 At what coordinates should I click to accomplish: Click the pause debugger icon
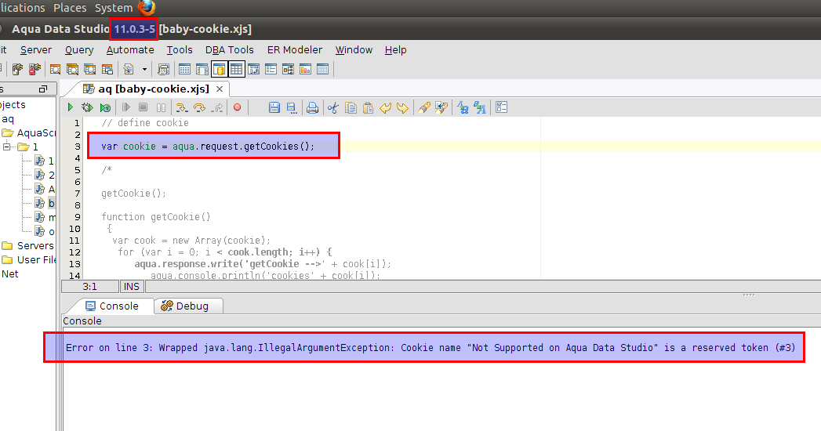click(161, 107)
